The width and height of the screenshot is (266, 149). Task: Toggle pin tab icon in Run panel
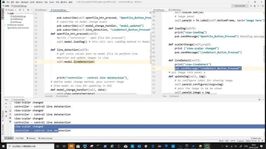6,116
